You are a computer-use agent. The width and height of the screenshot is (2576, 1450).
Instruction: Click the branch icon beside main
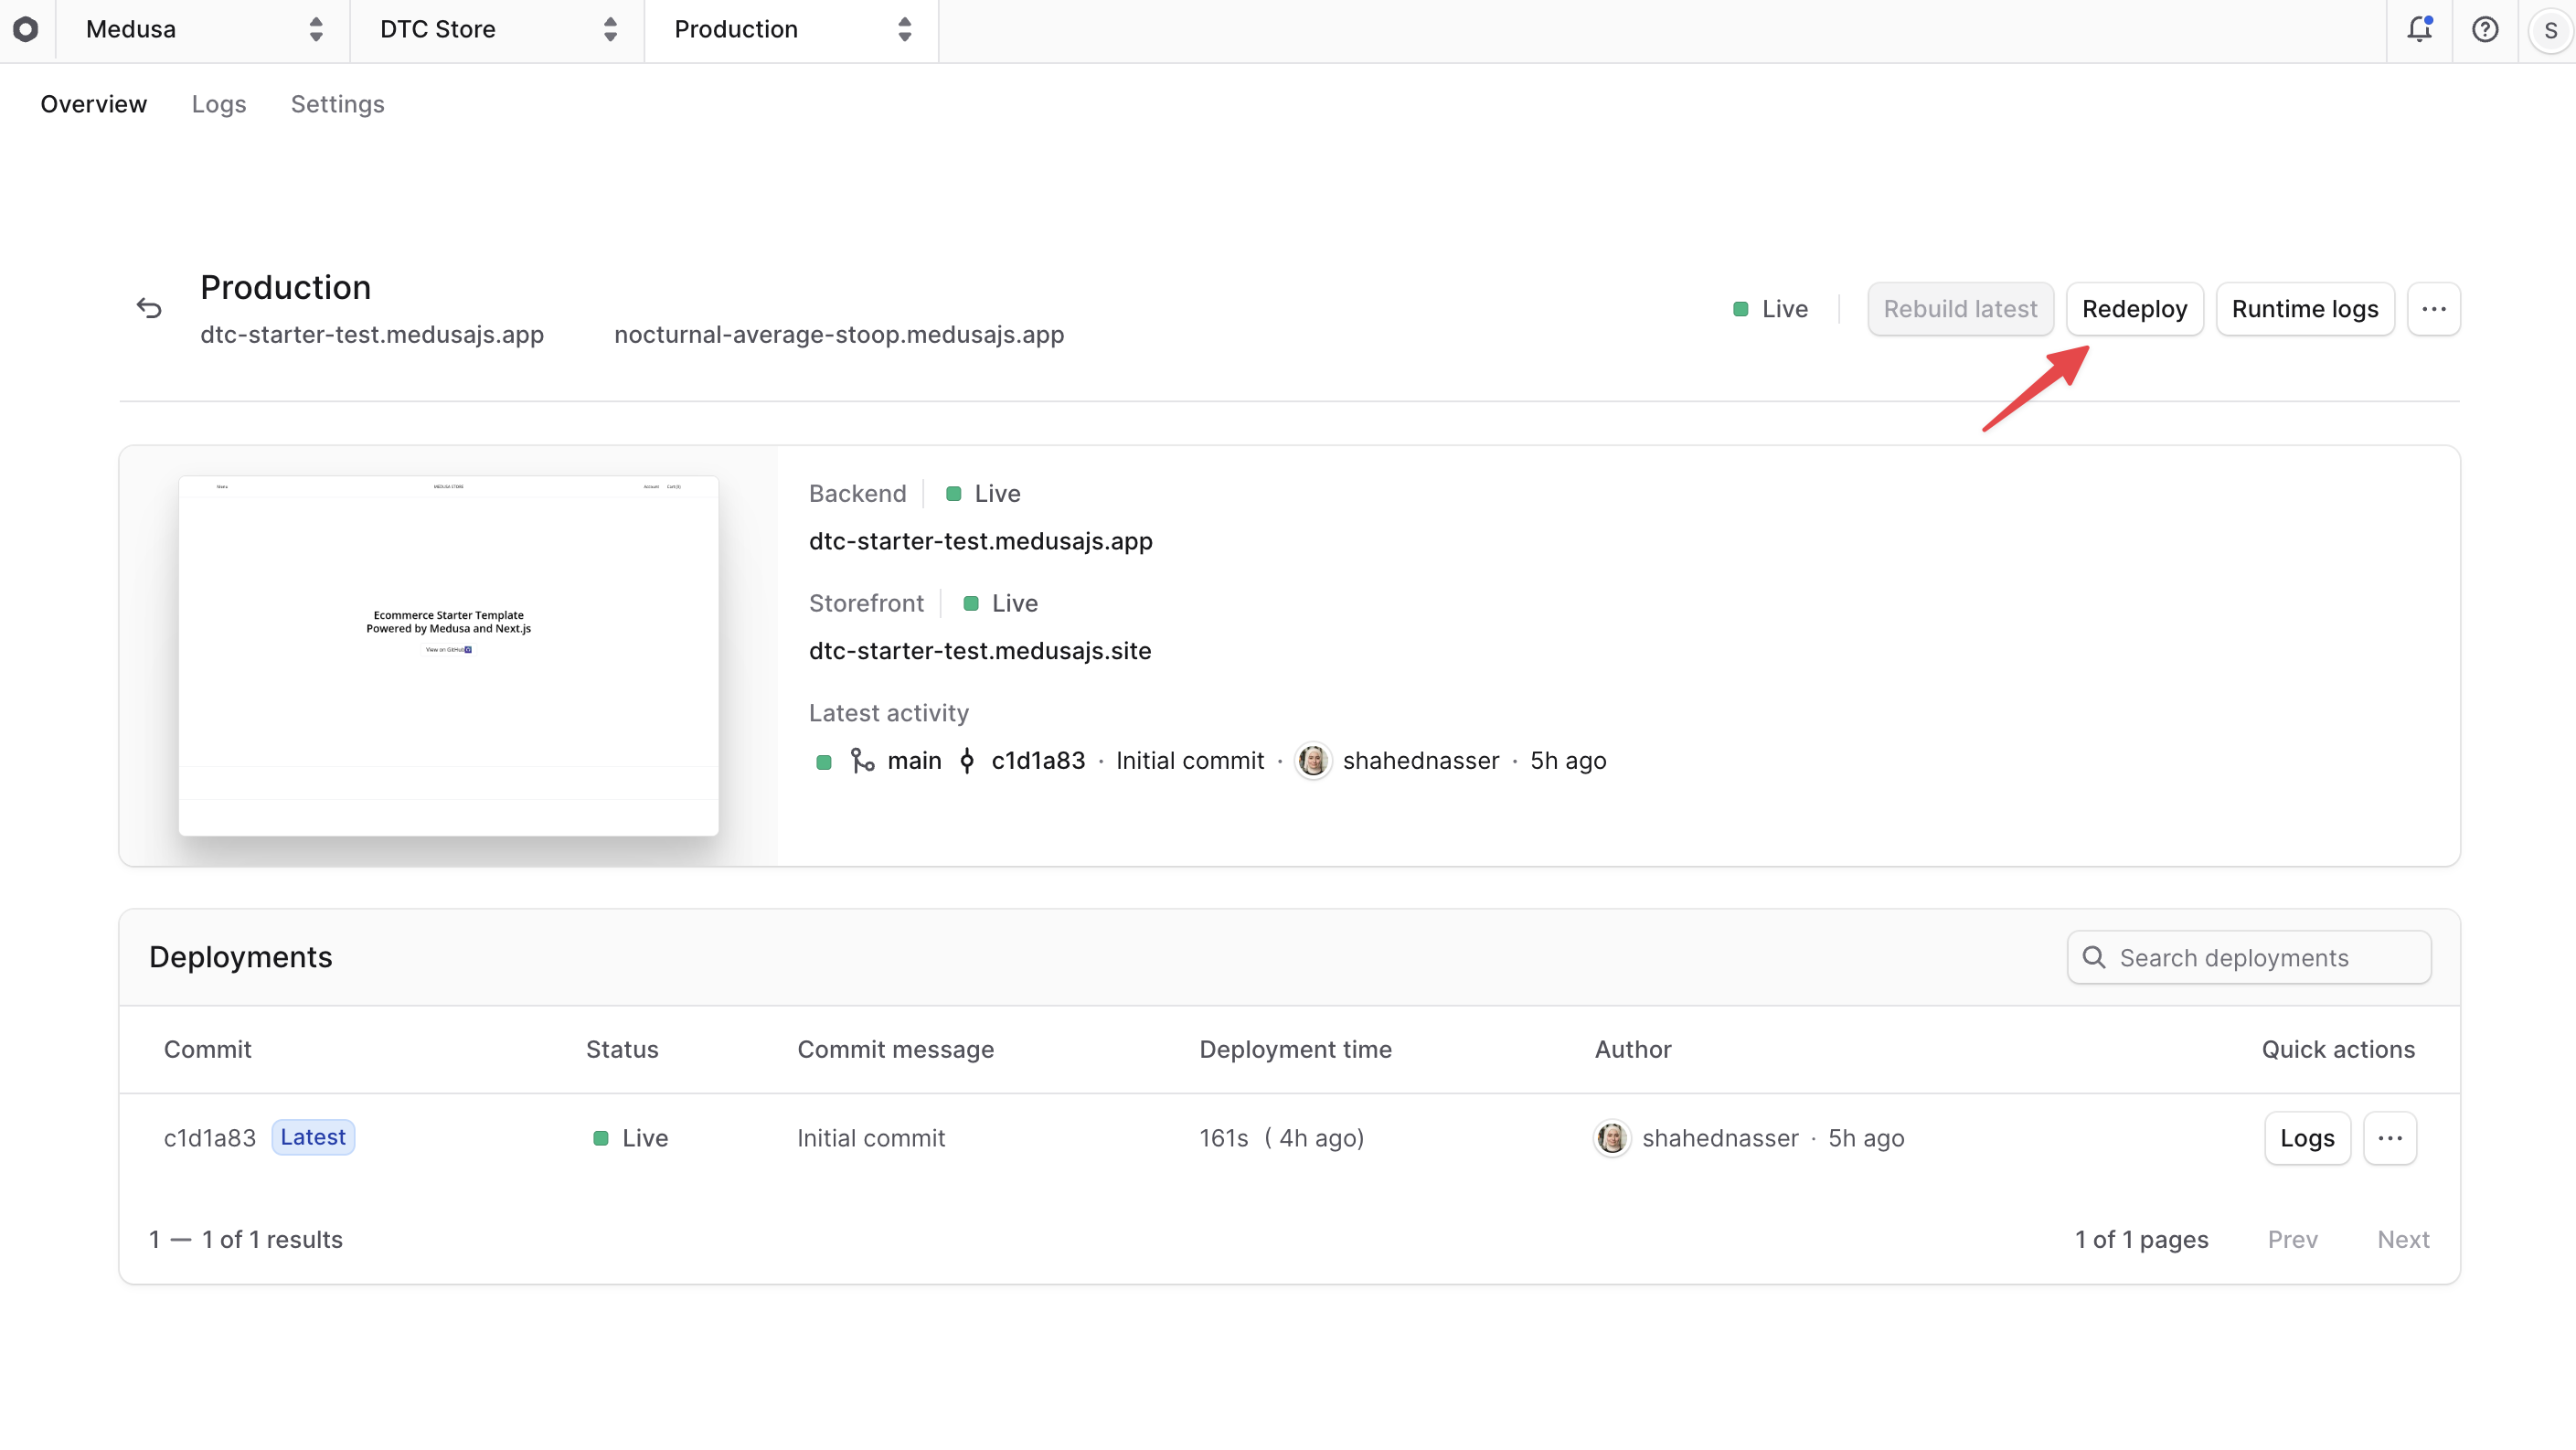pos(862,760)
